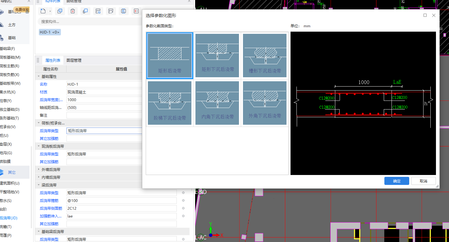
Task: Click the delete component trash icon
Action: pos(73,11)
